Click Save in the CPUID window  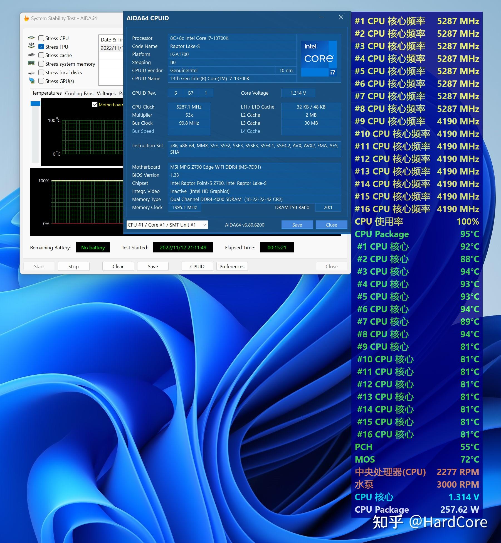click(297, 225)
